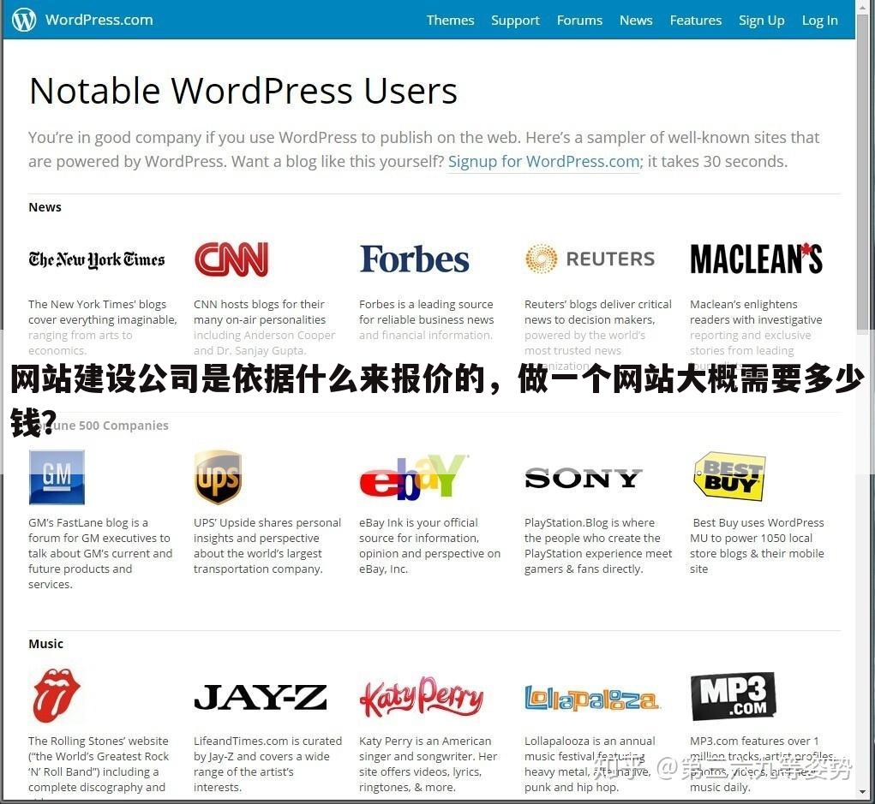Open the Features menu item

point(695,21)
